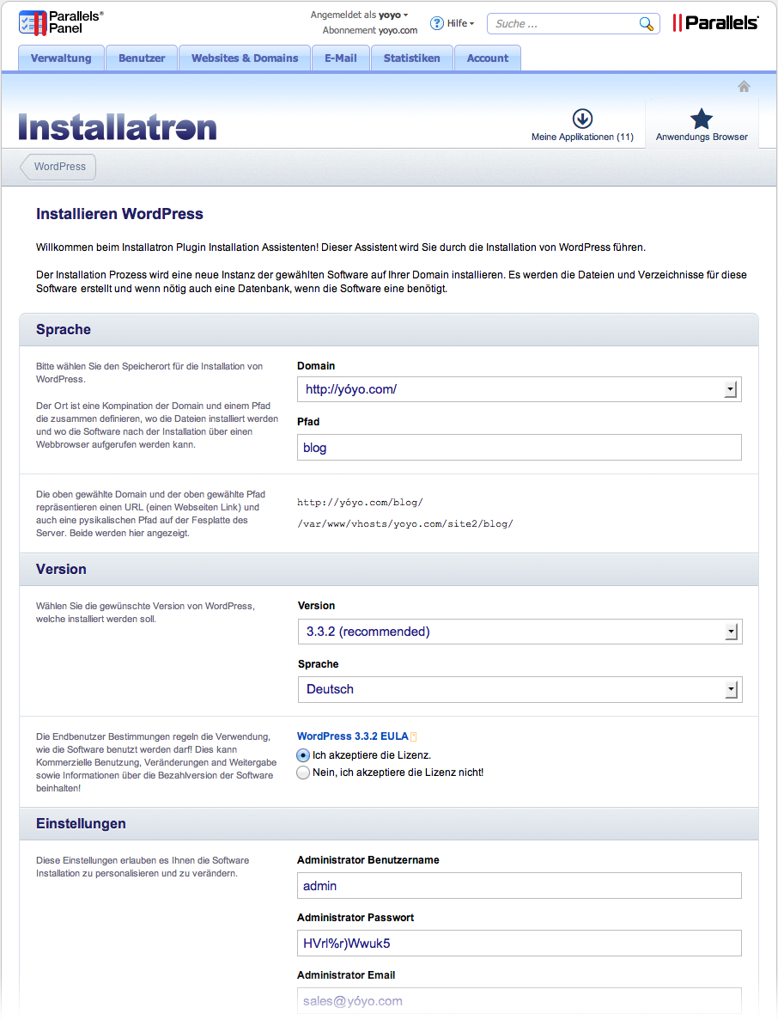Go to the Statistiken tab

[411, 58]
